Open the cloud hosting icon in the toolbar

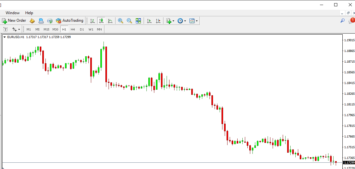41,21
